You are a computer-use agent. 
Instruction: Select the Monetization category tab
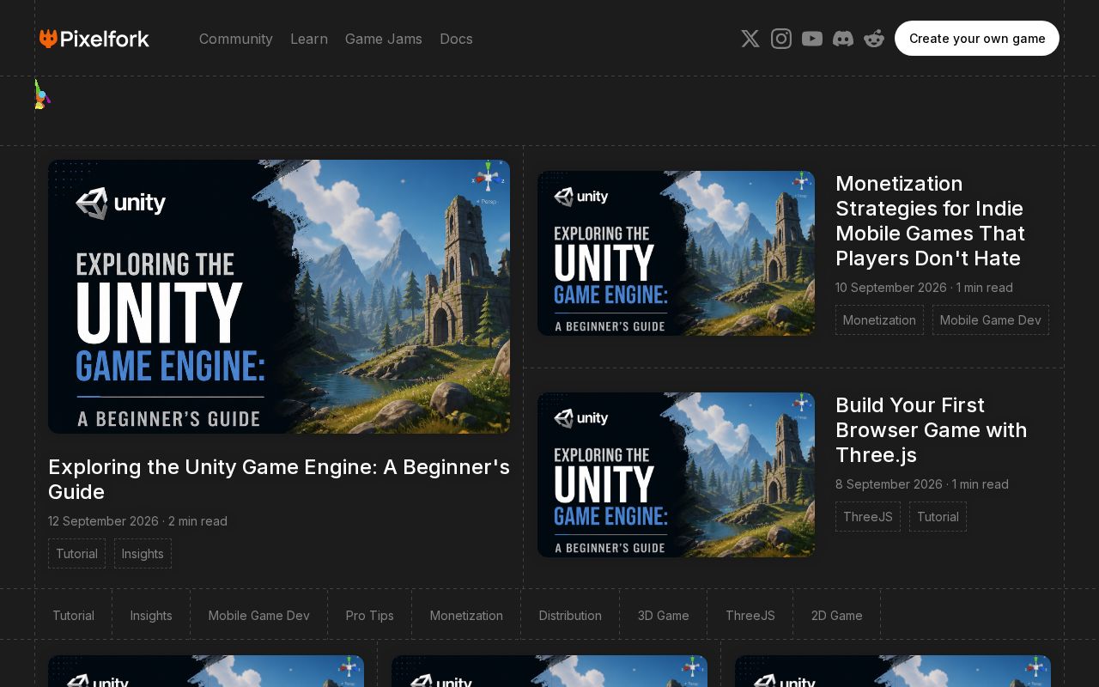[x=466, y=615]
